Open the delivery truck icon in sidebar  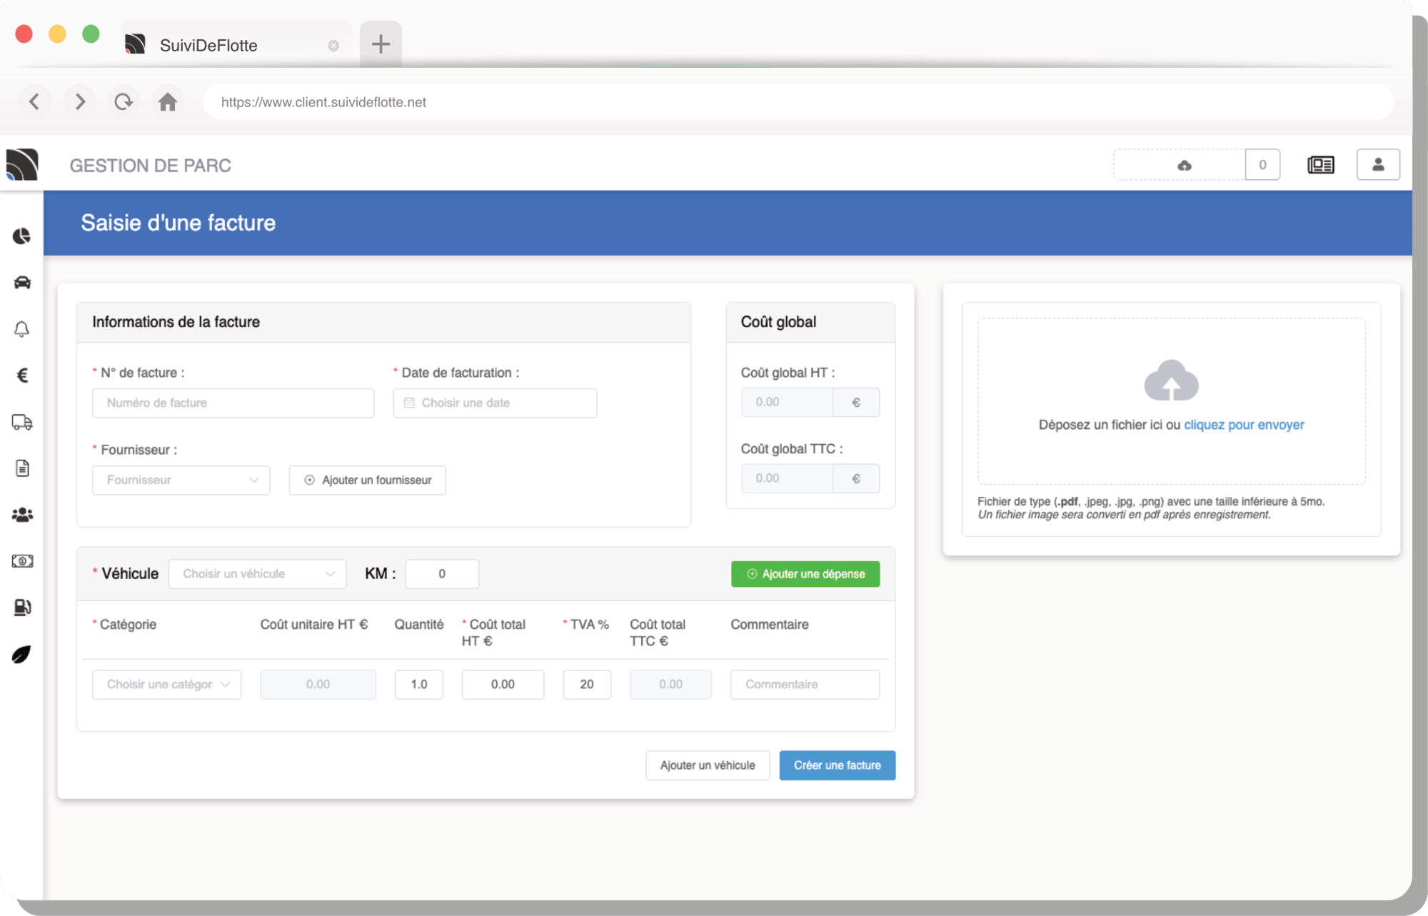pyautogui.click(x=22, y=422)
